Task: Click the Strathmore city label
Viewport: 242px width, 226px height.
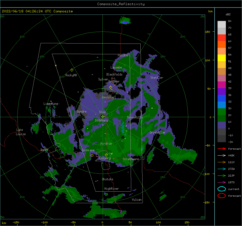Action: pos(131,159)
